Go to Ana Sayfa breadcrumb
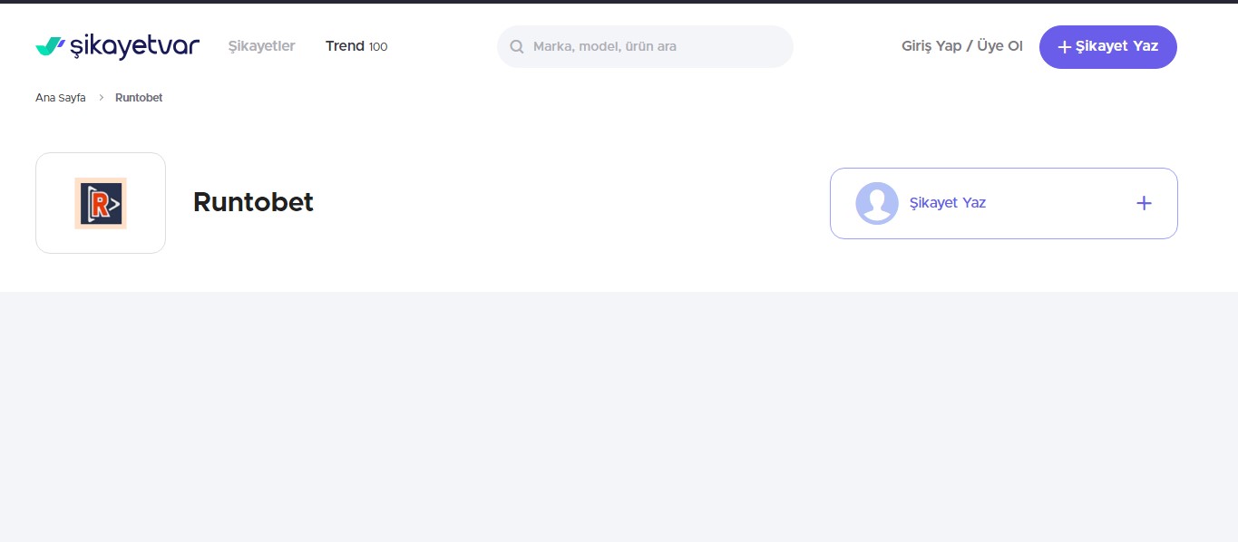The height and width of the screenshot is (542, 1238). point(61,98)
